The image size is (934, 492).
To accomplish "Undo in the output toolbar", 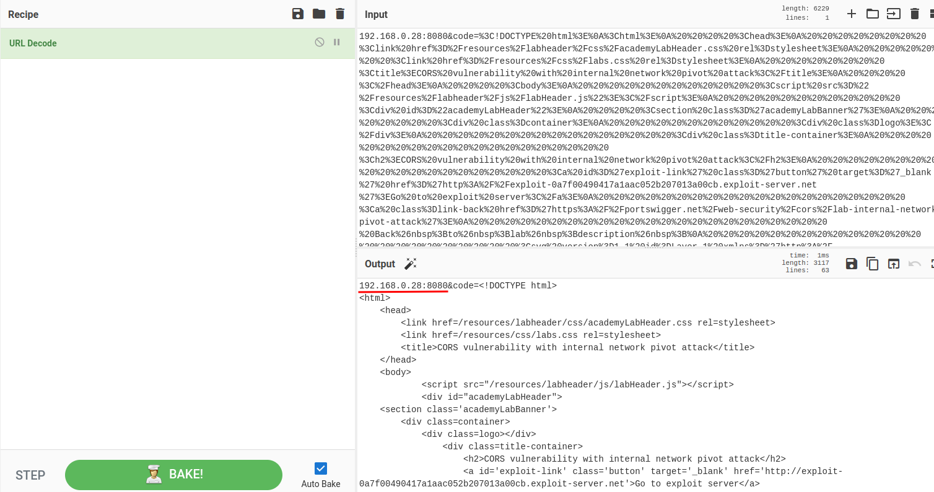I will tap(915, 264).
